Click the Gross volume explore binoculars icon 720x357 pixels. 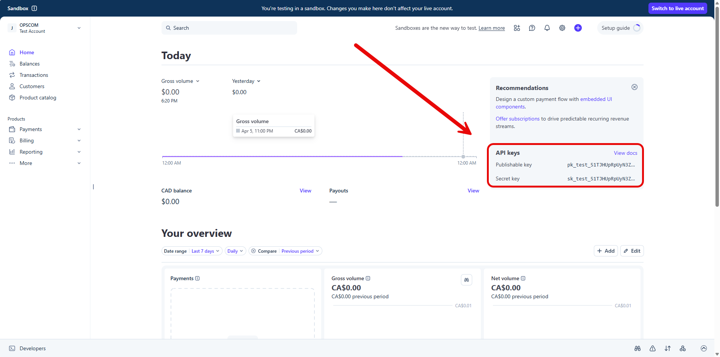click(466, 280)
